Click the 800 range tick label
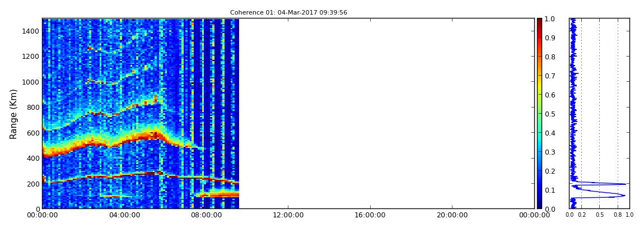The image size is (644, 228). 34,108
